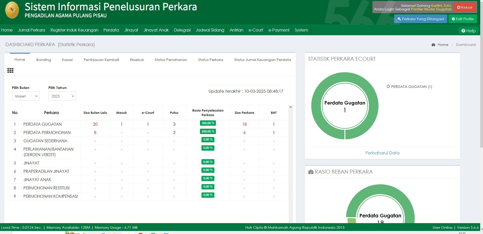Click the Perbaharui Data link
The height and width of the screenshot is (234, 483).
tap(382, 153)
